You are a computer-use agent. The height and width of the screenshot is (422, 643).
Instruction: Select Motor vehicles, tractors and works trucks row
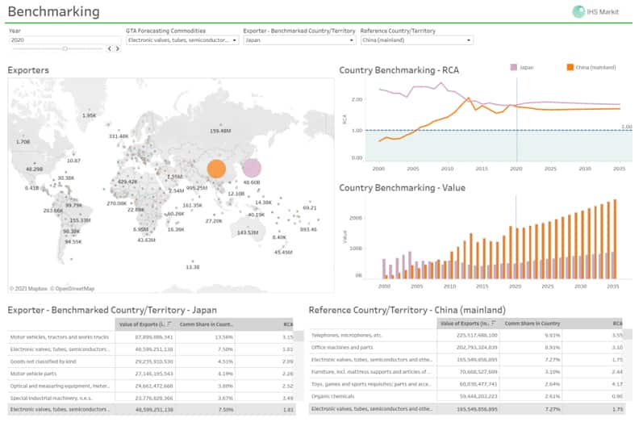coord(59,337)
